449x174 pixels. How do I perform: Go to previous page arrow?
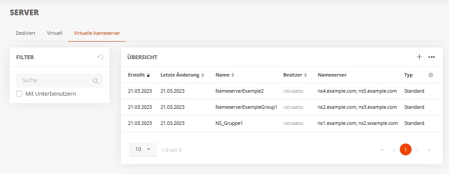click(394, 150)
